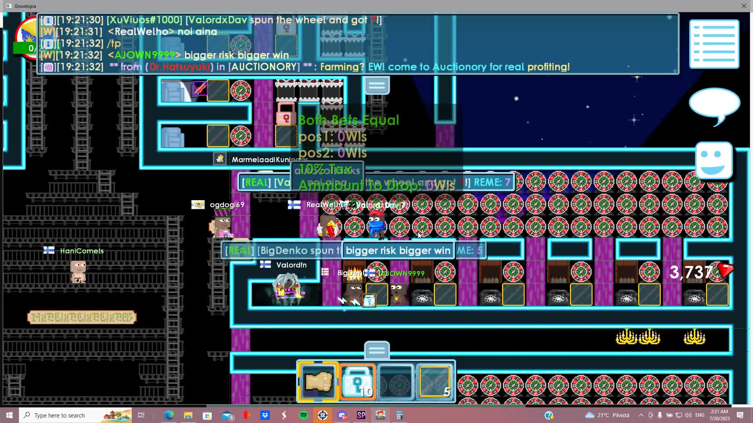Mute the system volume in the tray
Screen dimensions: 753x423
688,415
